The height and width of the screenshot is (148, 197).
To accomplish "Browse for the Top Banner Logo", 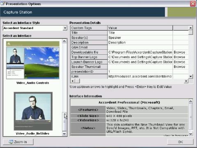I will click(x=179, y=57).
